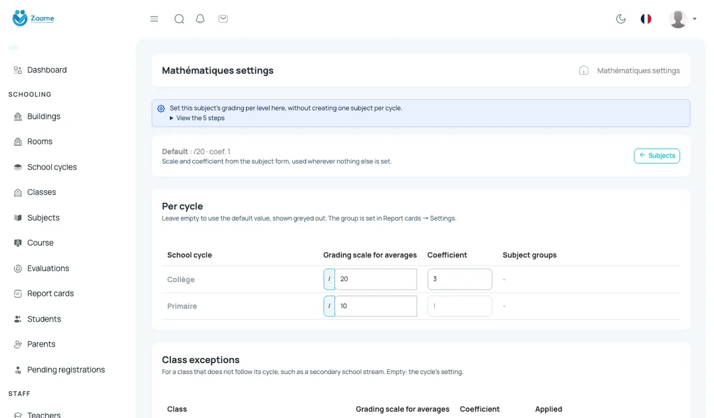Expand View the 5 steps
The height and width of the screenshot is (418, 714).
click(197, 118)
